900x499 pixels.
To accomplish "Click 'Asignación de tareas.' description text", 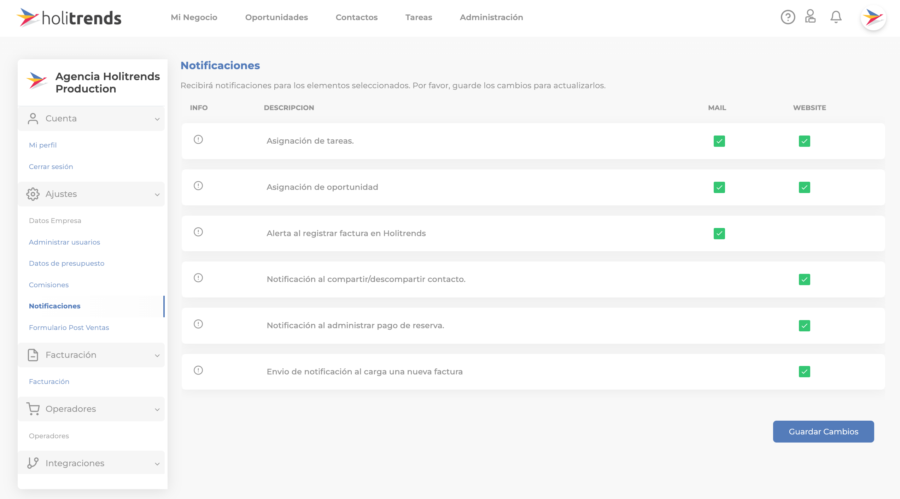I will tap(310, 141).
